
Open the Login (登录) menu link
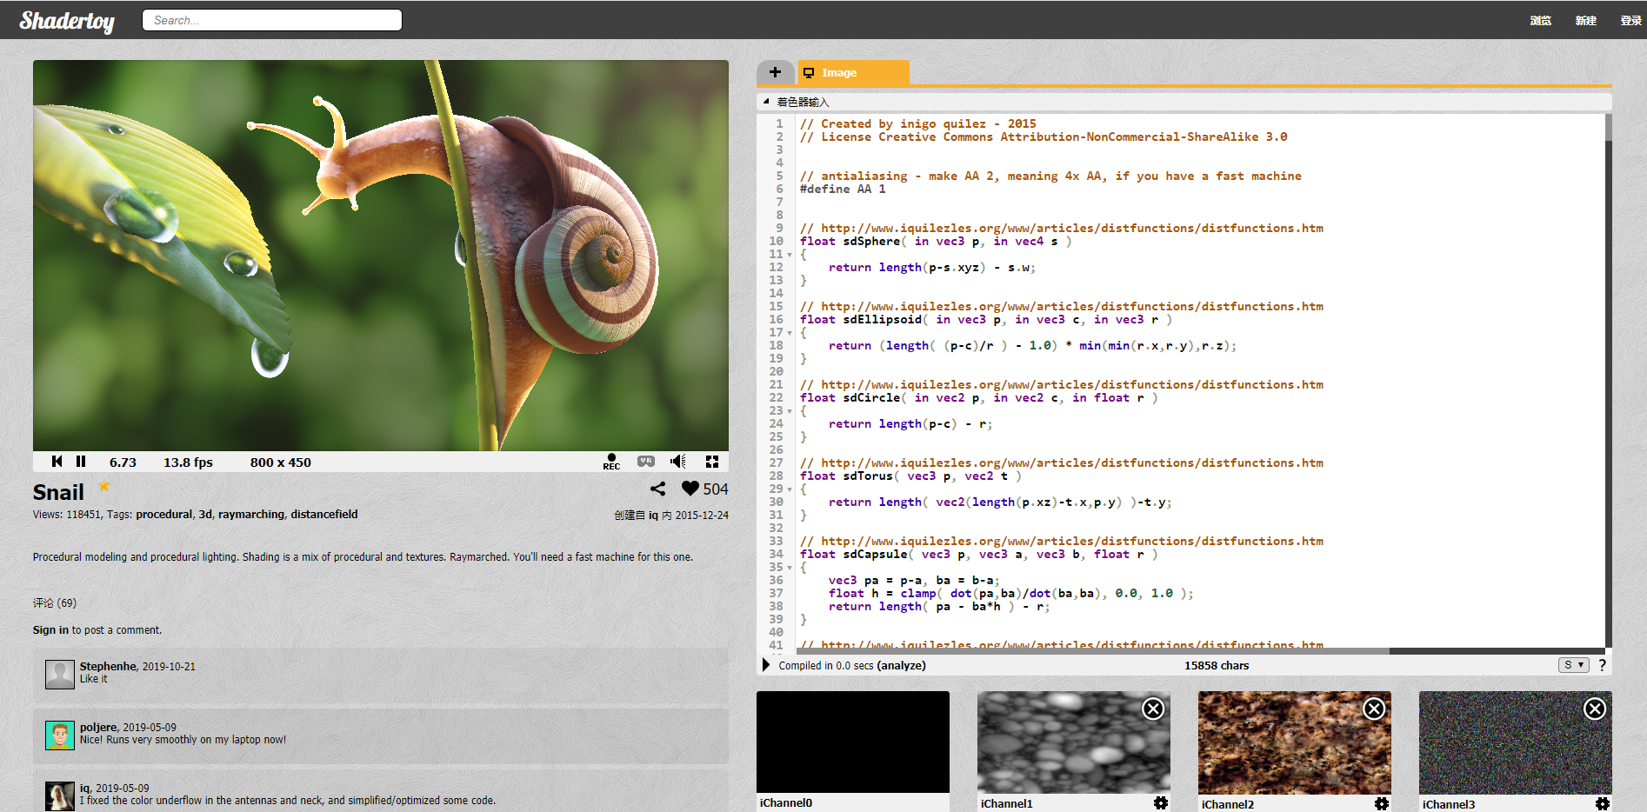point(1630,21)
